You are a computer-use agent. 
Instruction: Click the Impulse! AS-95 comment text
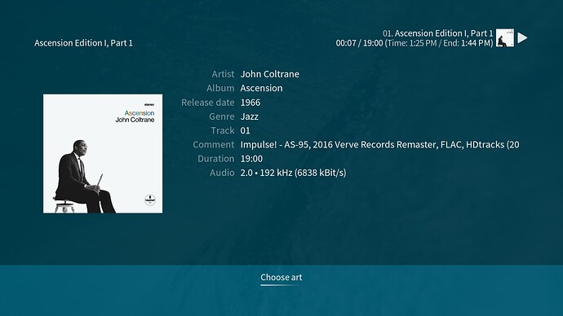click(x=379, y=145)
